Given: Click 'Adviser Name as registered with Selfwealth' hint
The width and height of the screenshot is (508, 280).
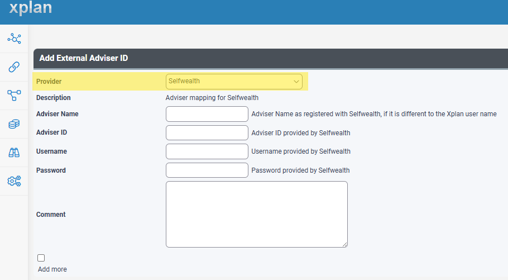Looking at the screenshot, I should tap(374, 114).
